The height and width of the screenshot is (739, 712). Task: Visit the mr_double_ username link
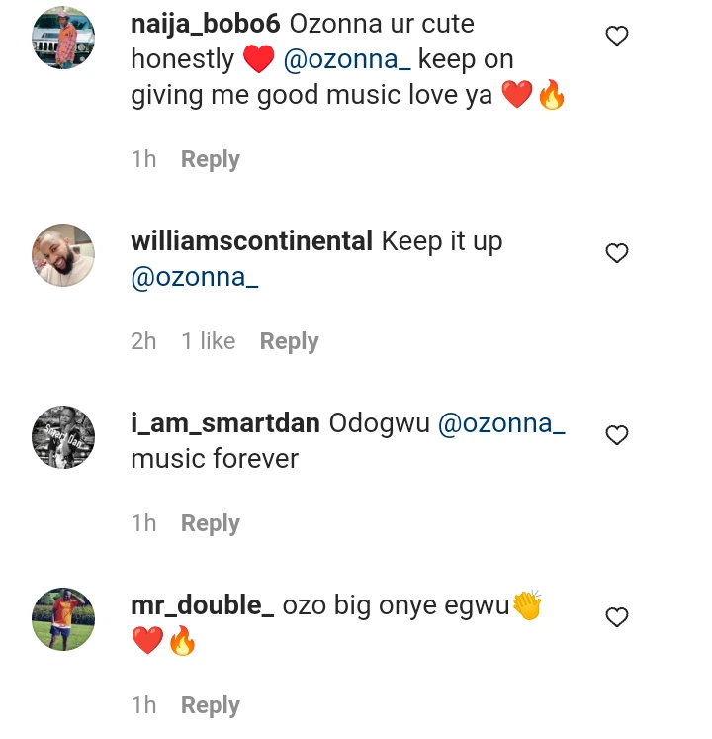(202, 605)
